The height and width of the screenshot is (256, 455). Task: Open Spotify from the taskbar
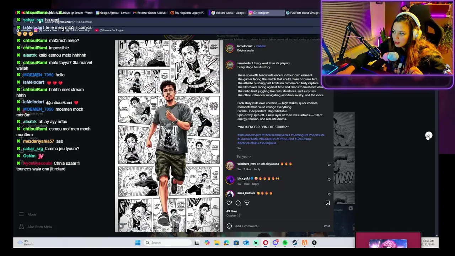(285, 243)
